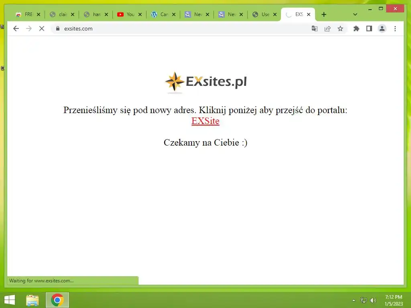Expand the tab search dropdown arrow
The height and width of the screenshot is (308, 411).
(355, 14)
